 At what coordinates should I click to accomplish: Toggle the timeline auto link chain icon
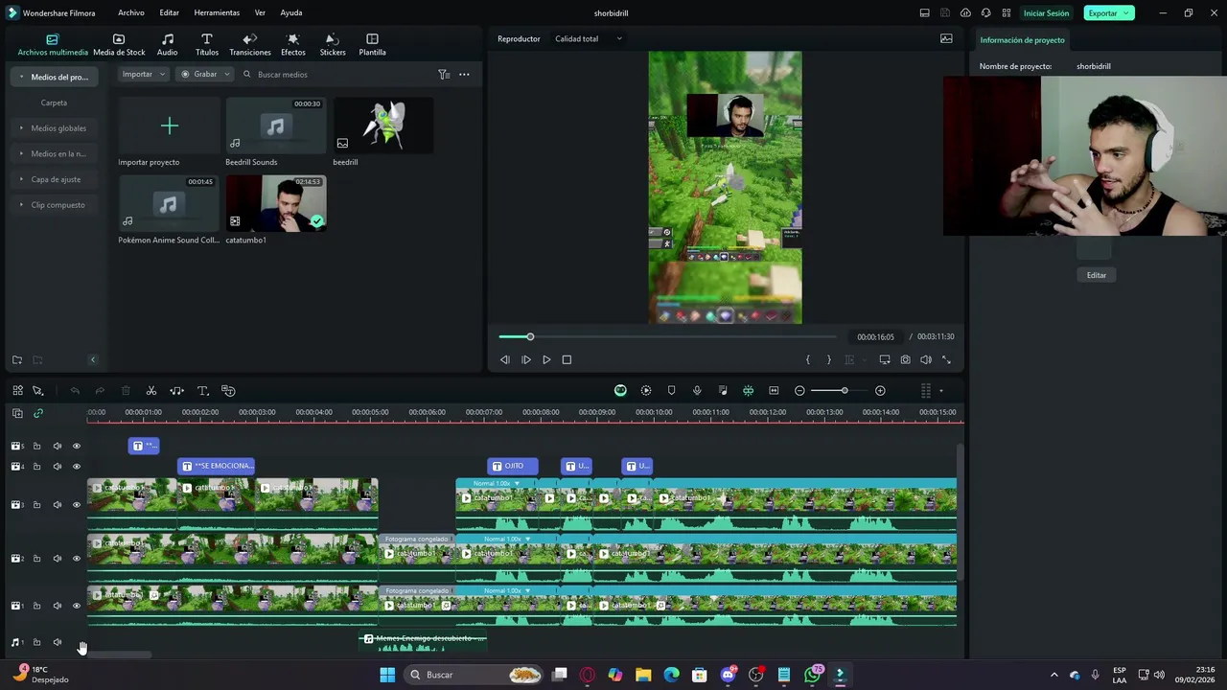pos(38,413)
